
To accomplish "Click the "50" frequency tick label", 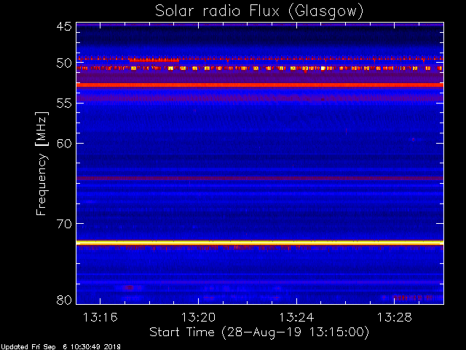I will [x=64, y=63].
